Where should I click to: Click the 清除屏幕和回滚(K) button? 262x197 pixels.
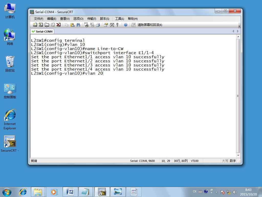pyautogui.click(x=150, y=25)
